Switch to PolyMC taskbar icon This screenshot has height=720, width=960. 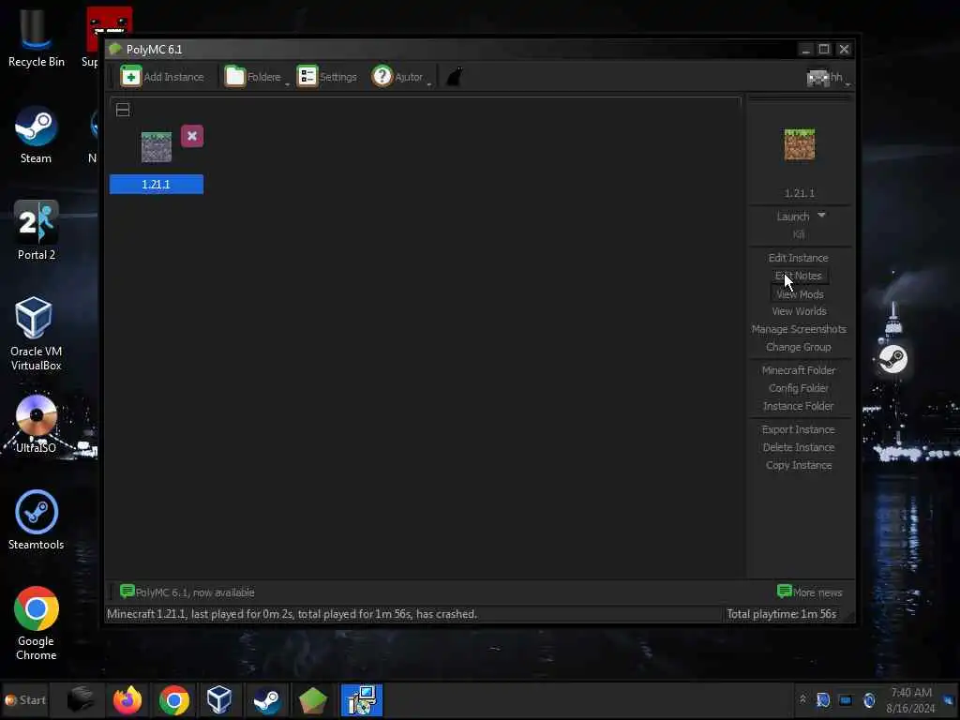313,699
